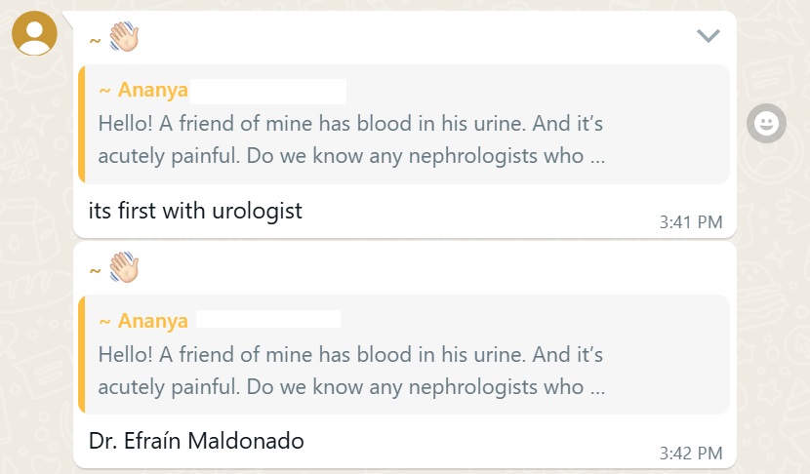Click tilde before waving hand in second message
Screen dimensions: 810x474
tap(95, 271)
